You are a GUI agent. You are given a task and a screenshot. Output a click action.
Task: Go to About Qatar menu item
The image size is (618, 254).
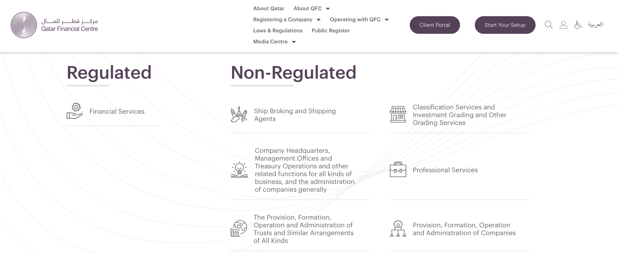pos(269,8)
